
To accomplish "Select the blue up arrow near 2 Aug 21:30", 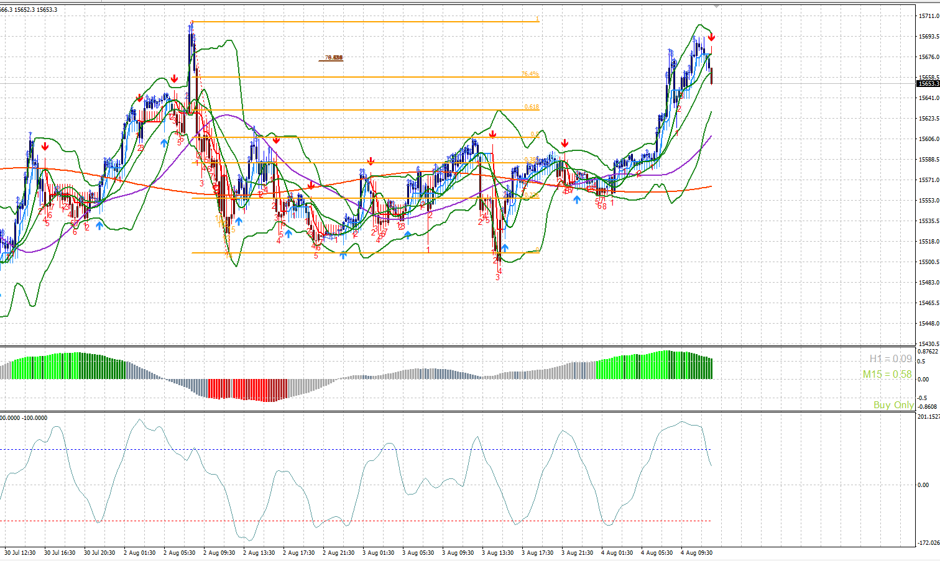I will [x=342, y=255].
